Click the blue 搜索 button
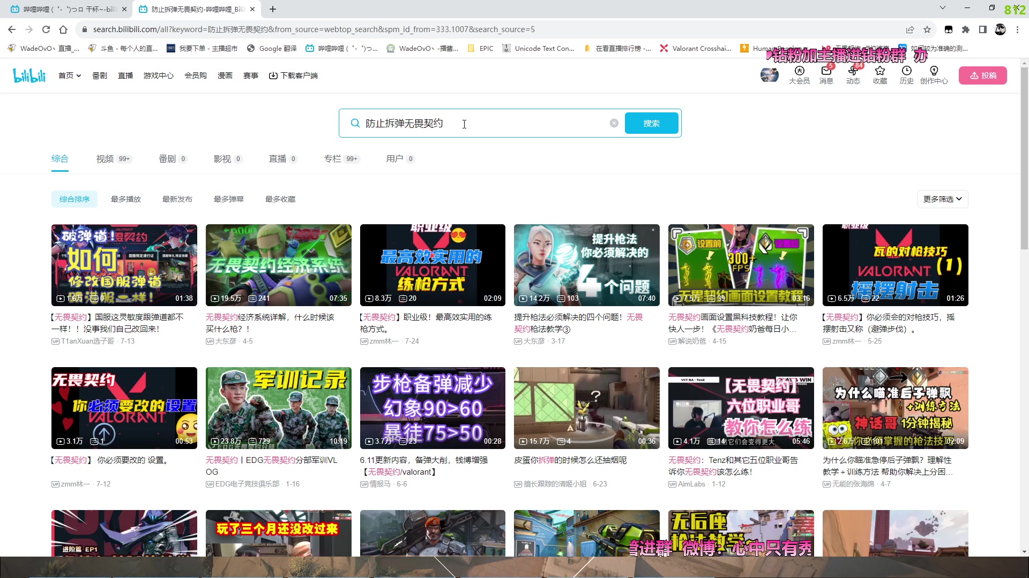Viewport: 1029px width, 578px height. 651,123
